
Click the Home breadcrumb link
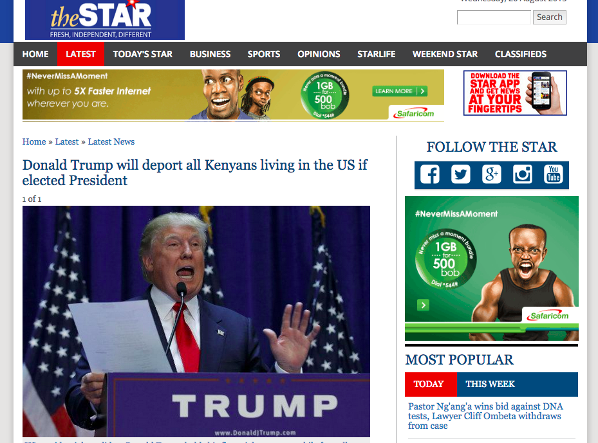point(34,141)
